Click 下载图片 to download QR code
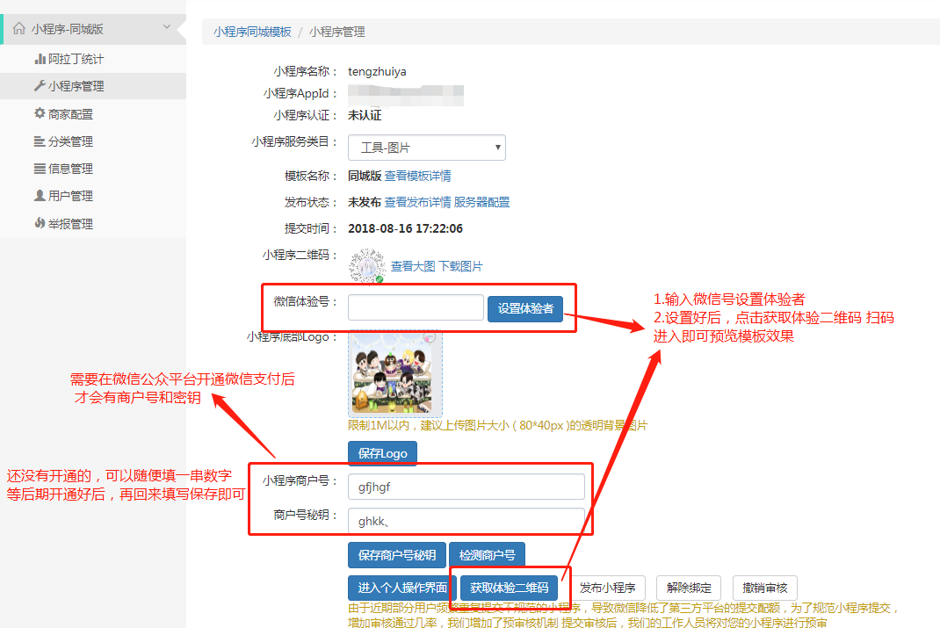Screen dimensions: 940x628 pos(460,266)
